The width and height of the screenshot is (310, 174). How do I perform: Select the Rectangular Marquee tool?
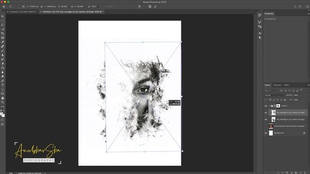click(2, 21)
